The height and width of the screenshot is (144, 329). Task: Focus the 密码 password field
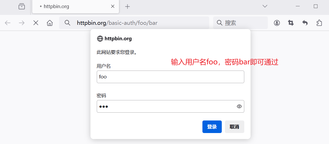click(171, 106)
